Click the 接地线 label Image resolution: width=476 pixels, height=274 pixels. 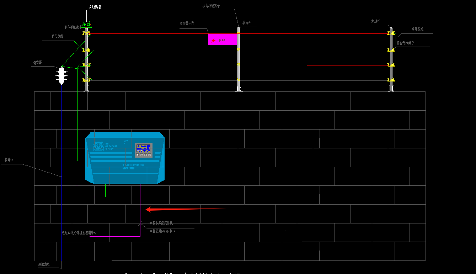pos(9,160)
